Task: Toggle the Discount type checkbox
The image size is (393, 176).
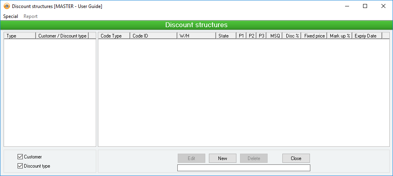Action: click(x=20, y=166)
